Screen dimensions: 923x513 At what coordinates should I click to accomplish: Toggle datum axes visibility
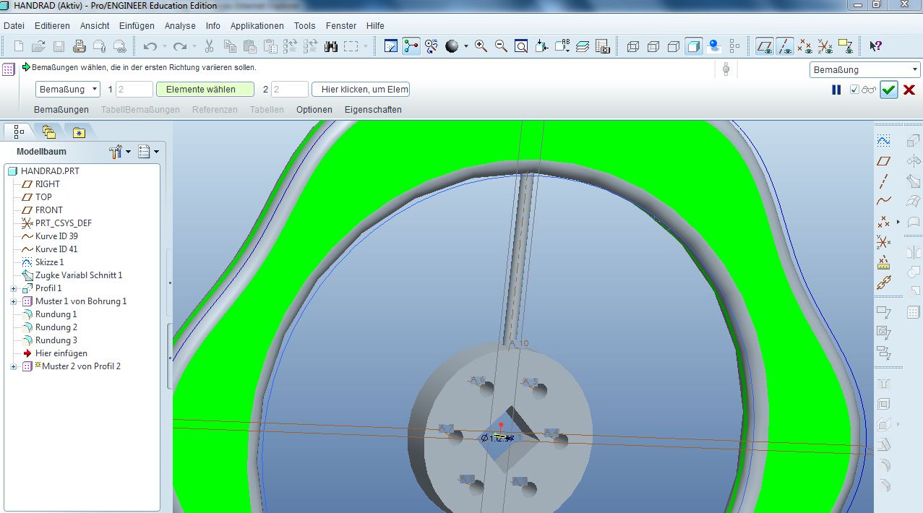pyautogui.click(x=784, y=46)
